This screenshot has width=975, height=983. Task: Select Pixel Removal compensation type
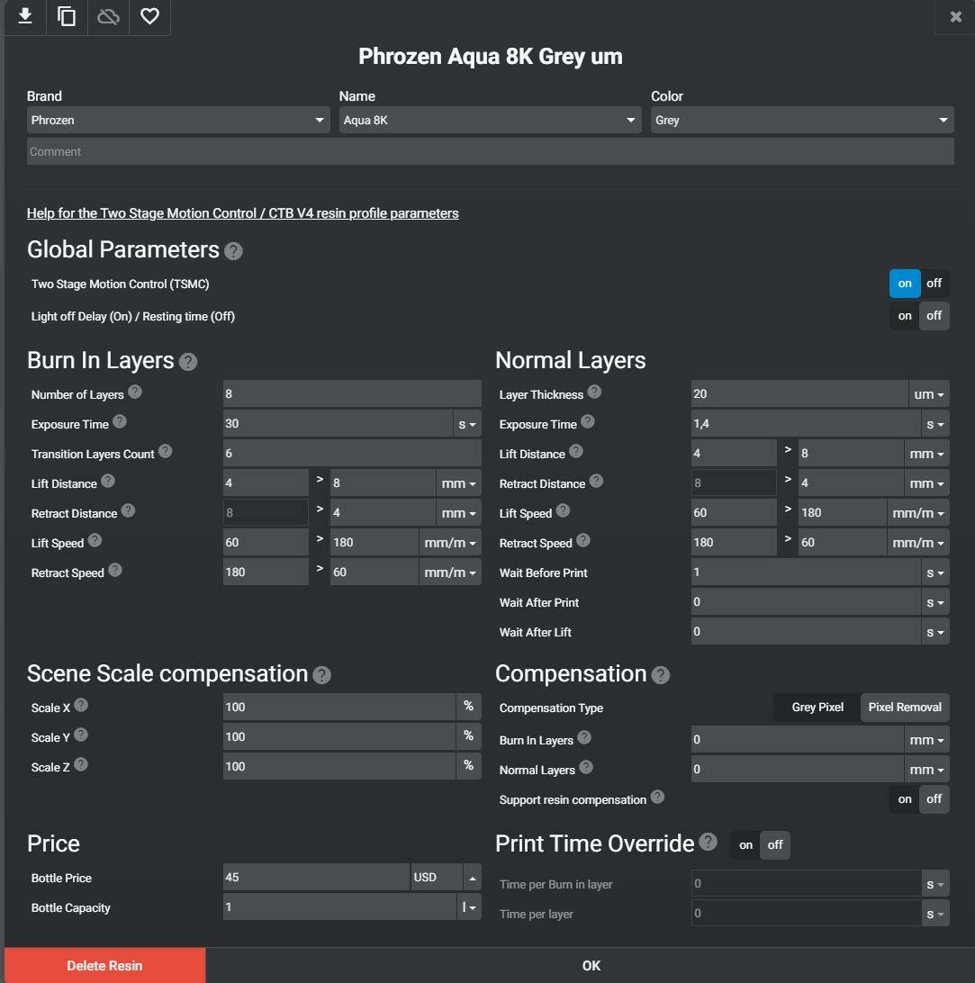click(x=905, y=708)
